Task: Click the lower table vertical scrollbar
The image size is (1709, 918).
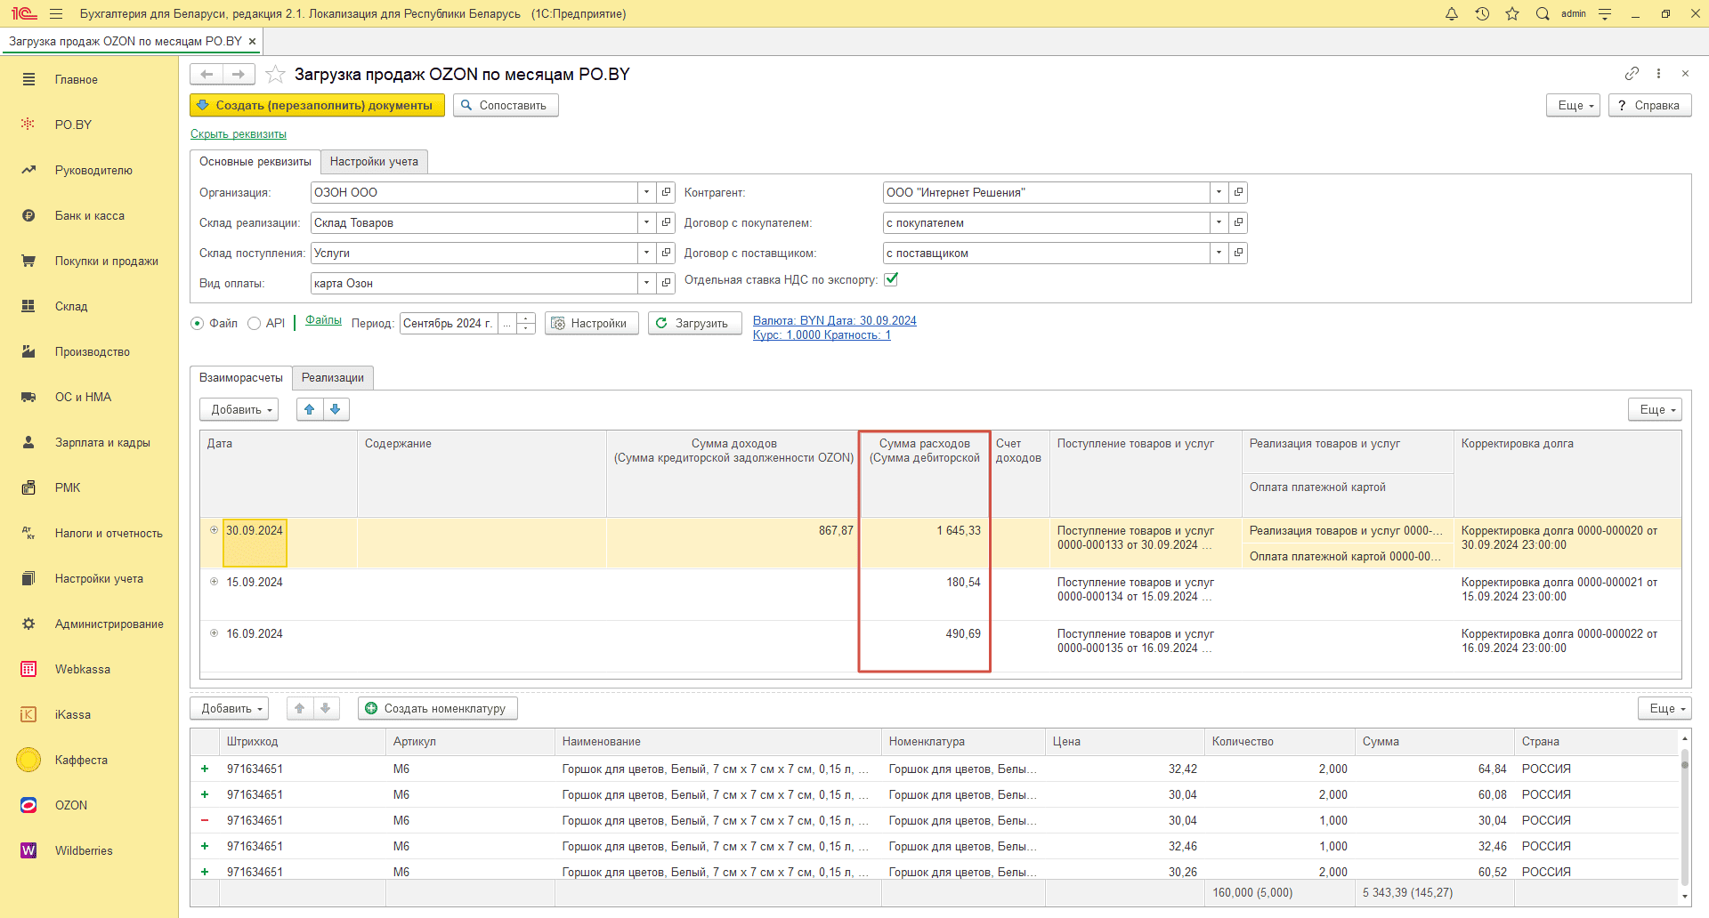Action: (1684, 817)
